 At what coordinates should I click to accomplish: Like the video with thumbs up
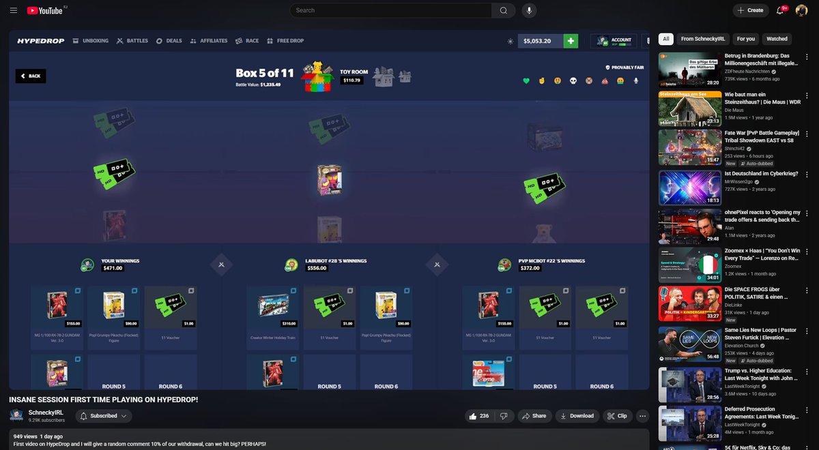pyautogui.click(x=479, y=416)
